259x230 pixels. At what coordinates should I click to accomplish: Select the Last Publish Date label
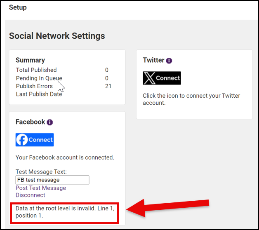39,94
